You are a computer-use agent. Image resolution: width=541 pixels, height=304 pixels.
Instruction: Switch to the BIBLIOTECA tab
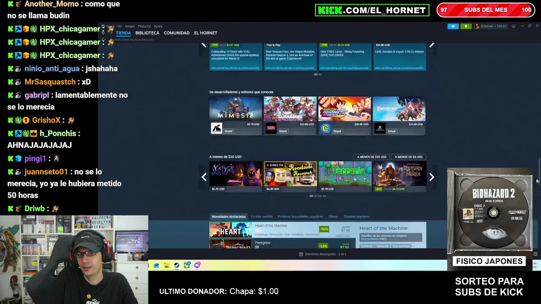tap(147, 33)
